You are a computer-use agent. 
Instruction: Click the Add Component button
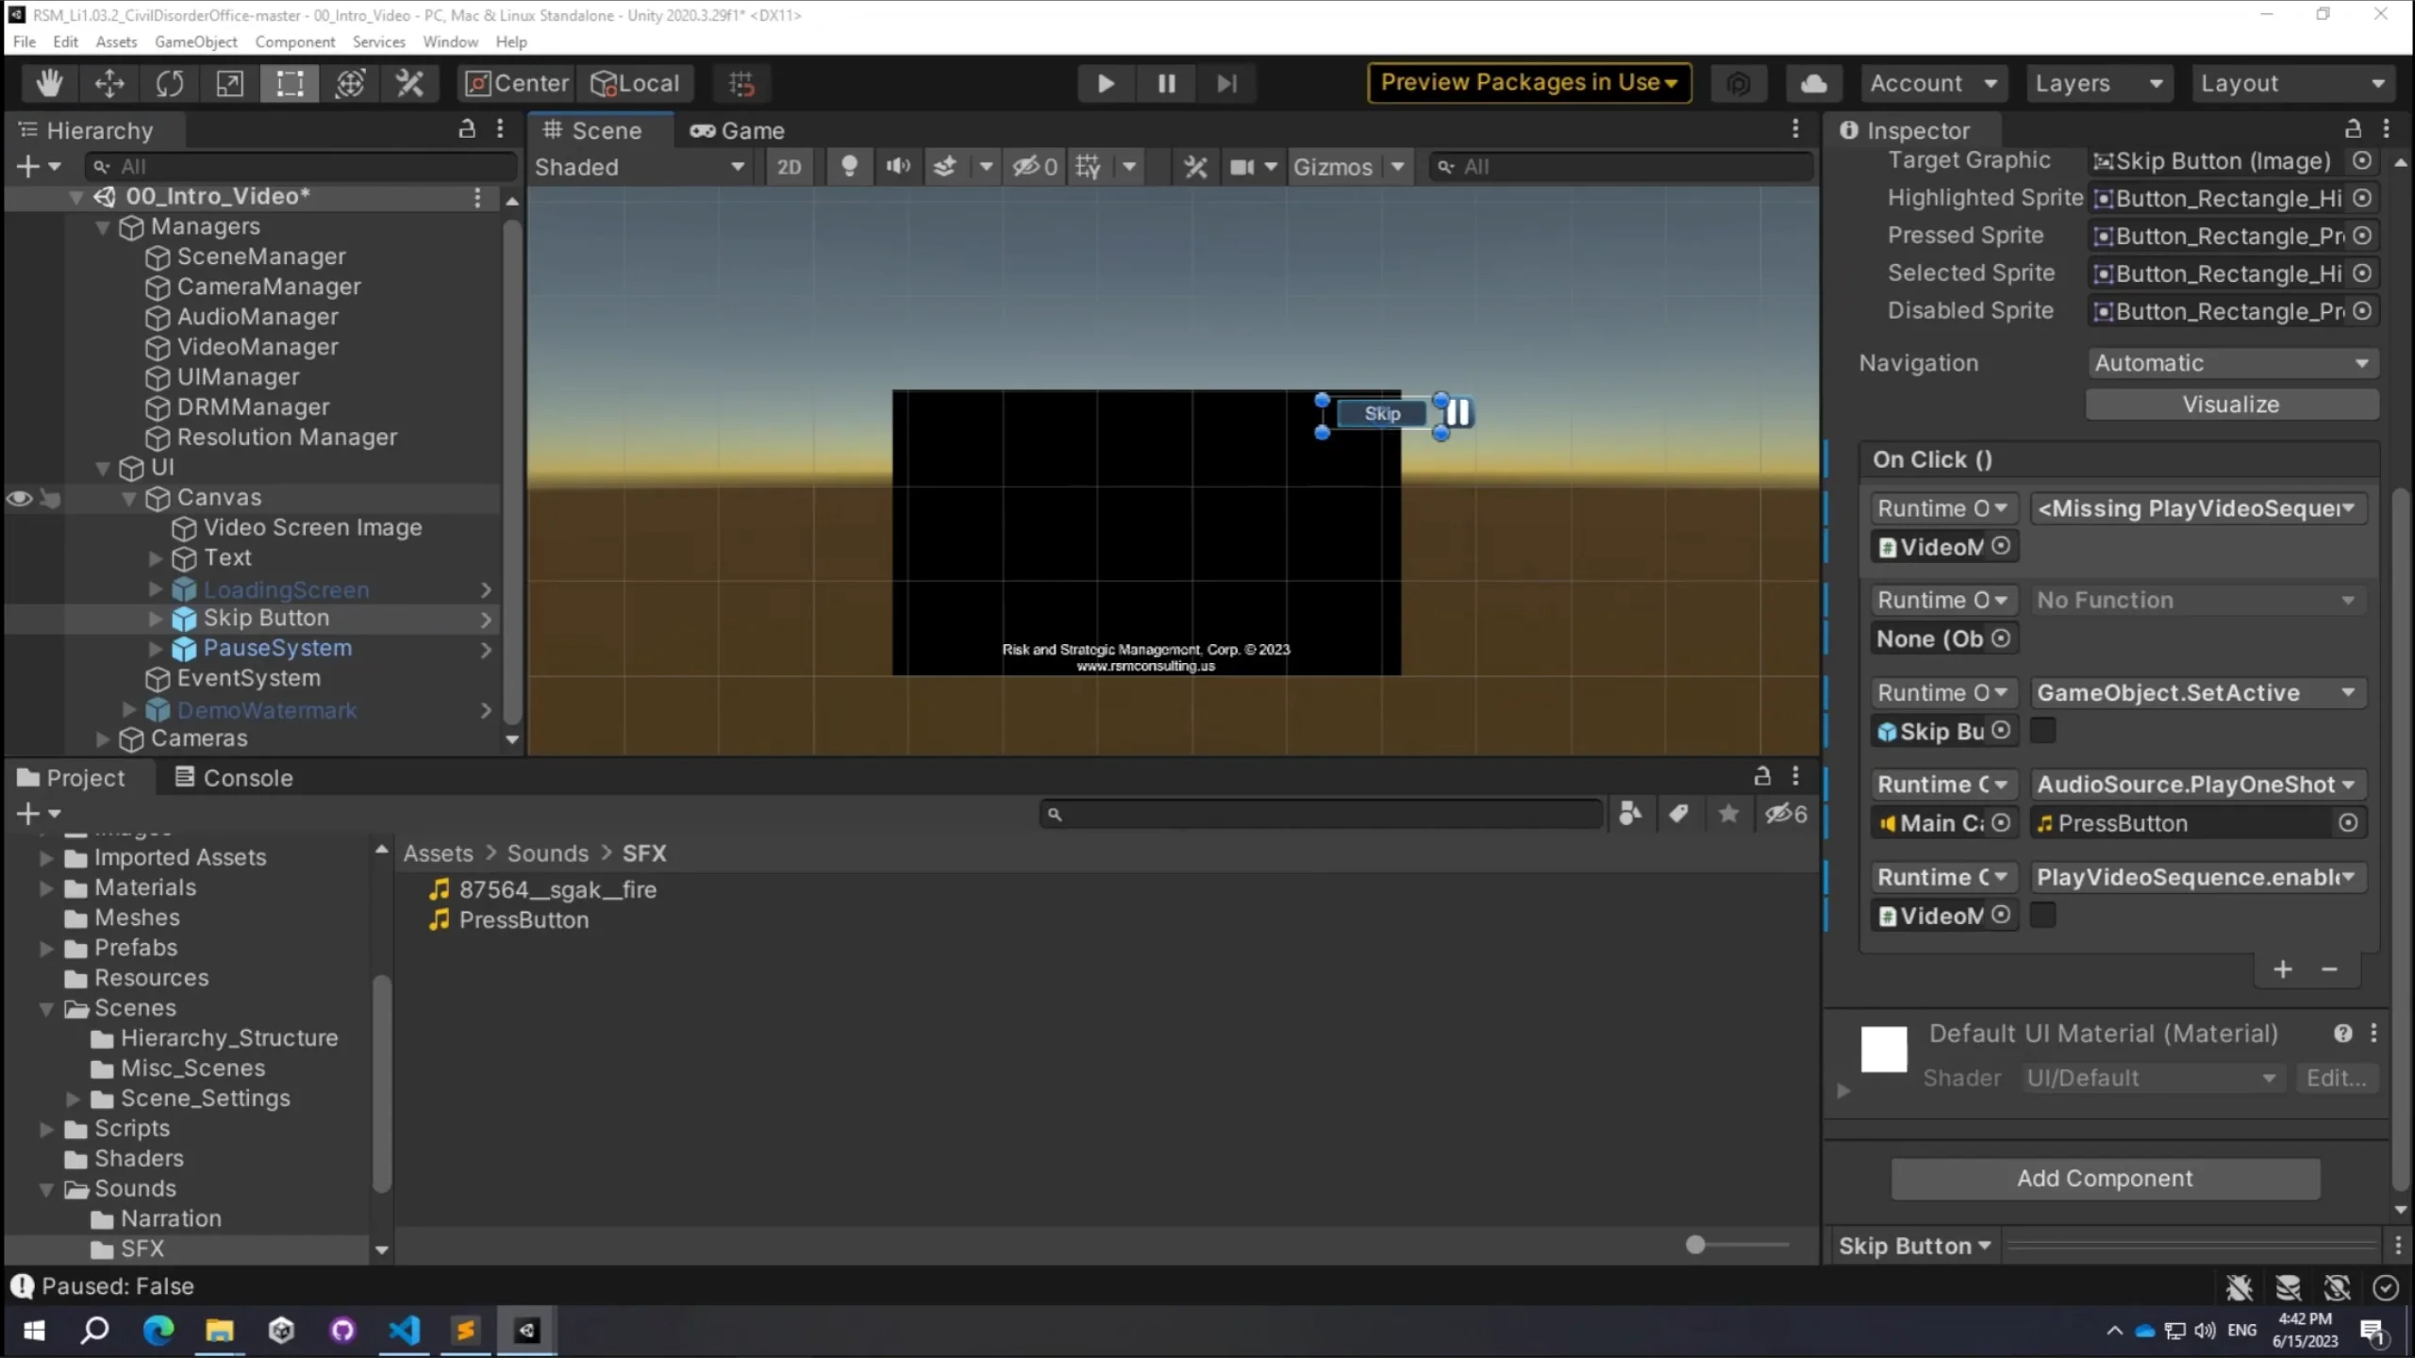click(x=2104, y=1178)
